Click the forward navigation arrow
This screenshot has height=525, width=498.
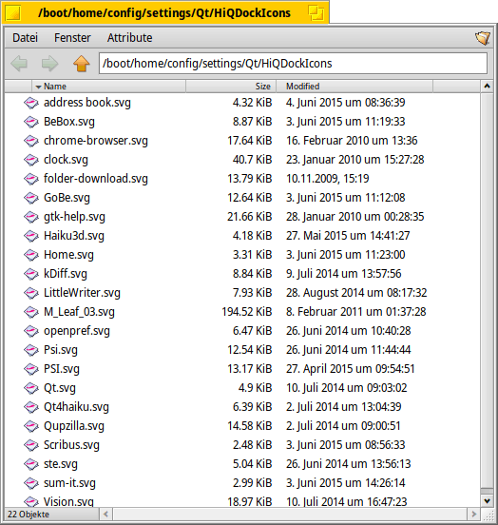pyautogui.click(x=49, y=64)
